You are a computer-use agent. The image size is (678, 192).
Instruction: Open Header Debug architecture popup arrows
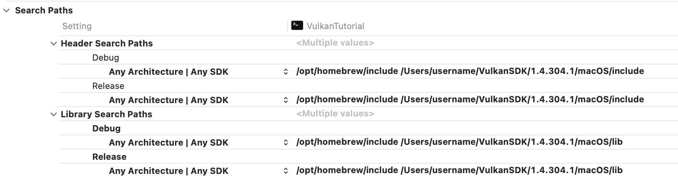(286, 72)
